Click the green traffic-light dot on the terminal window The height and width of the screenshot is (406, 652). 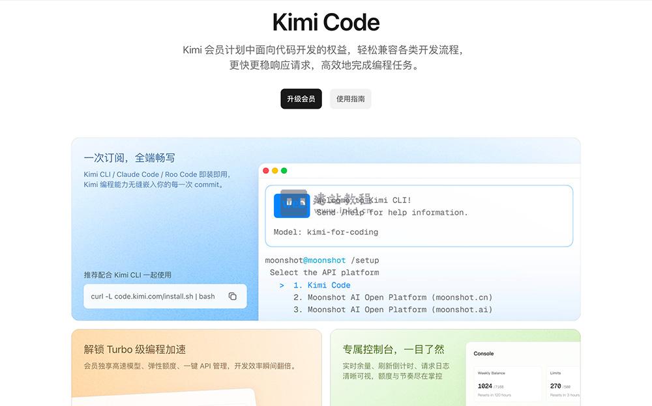coord(283,170)
